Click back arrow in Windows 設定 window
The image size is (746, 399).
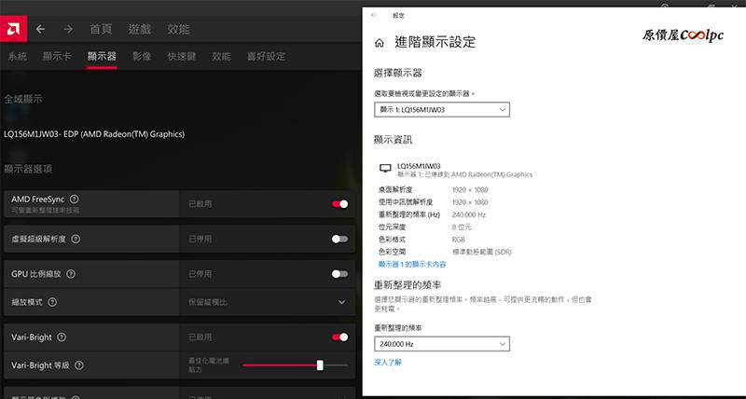(x=374, y=15)
